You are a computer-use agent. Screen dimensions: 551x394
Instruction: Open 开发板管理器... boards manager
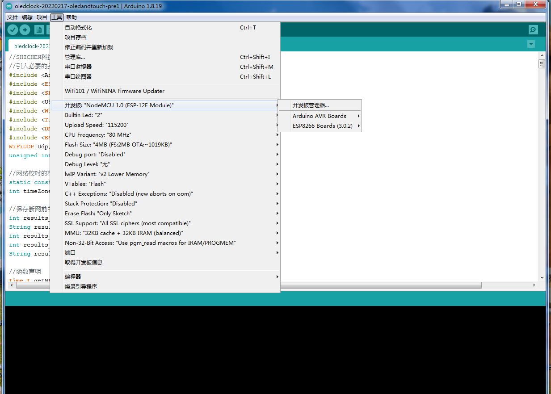coord(320,105)
